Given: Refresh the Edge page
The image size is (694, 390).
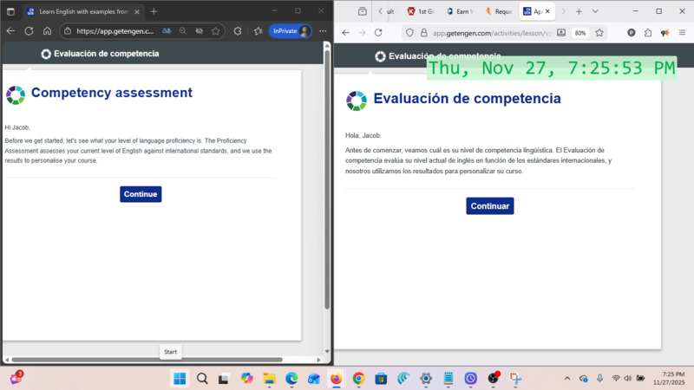Looking at the screenshot, I should (29, 30).
